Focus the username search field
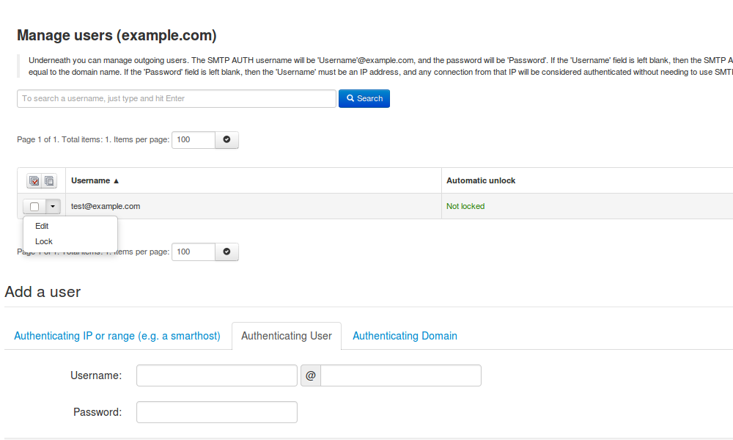This screenshot has height=440, width=733. pyautogui.click(x=176, y=98)
